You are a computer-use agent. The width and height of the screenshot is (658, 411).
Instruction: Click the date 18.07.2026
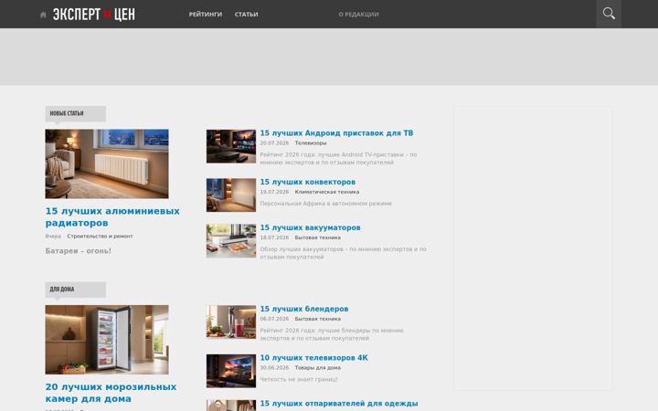pos(274,237)
